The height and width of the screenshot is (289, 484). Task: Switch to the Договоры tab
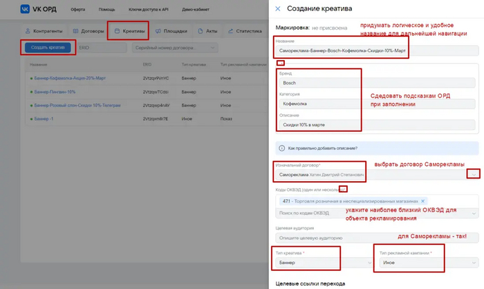pyautogui.click(x=89, y=31)
